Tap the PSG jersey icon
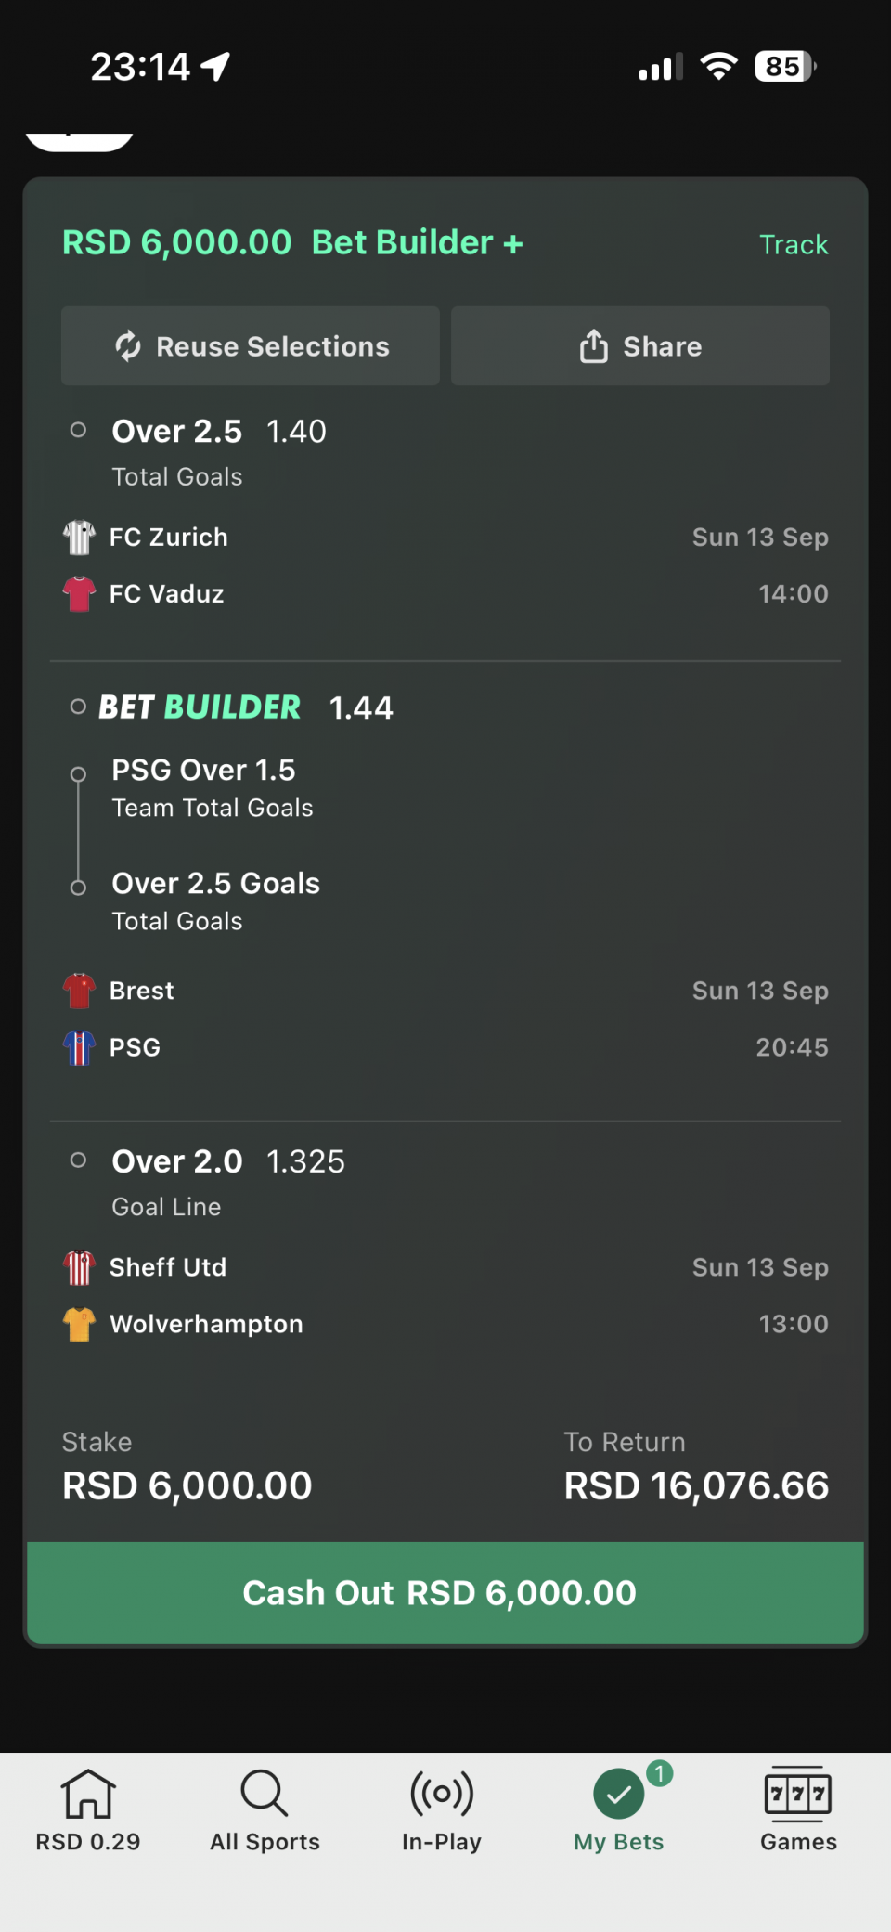Image resolution: width=891 pixels, height=1932 pixels. point(79,1047)
